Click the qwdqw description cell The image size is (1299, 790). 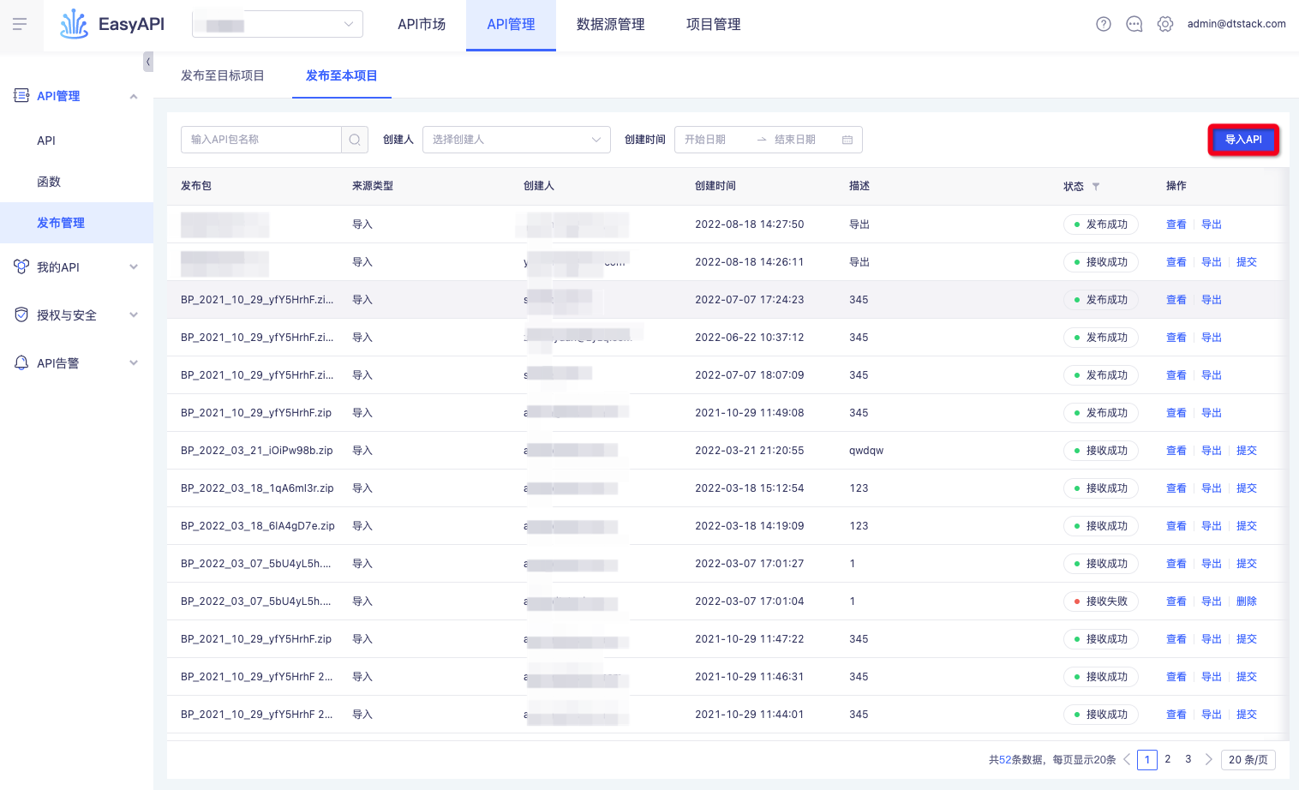coord(866,451)
